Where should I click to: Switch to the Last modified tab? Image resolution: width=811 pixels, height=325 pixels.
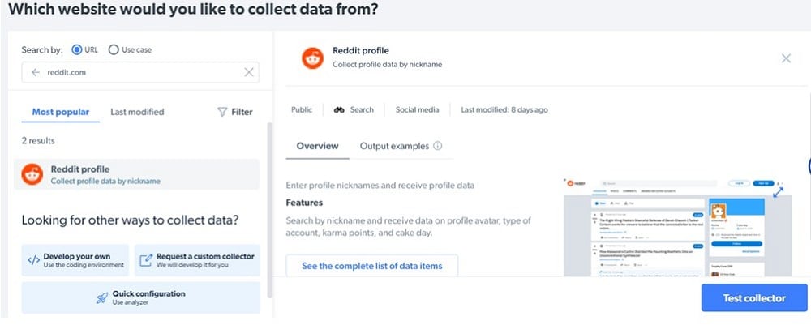[137, 112]
